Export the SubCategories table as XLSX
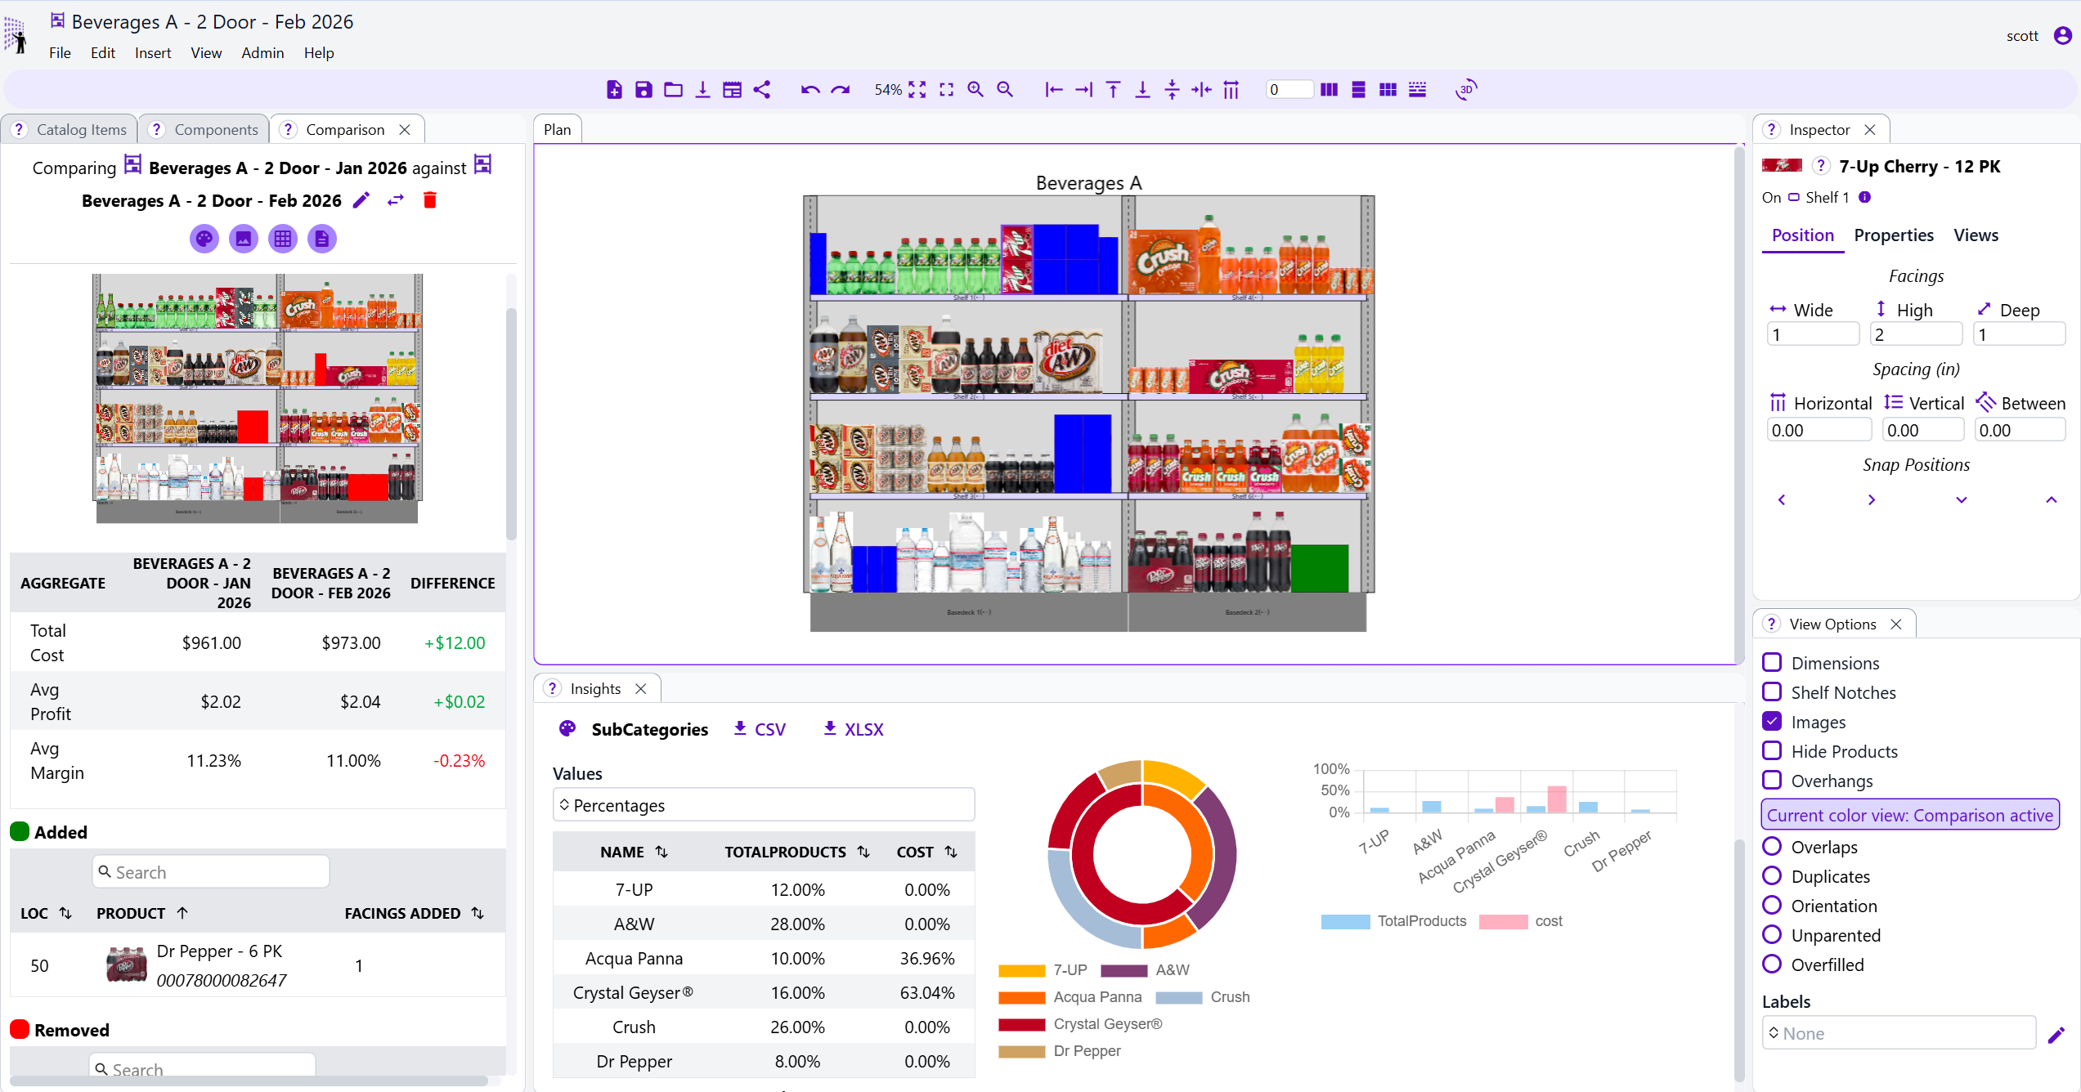The height and width of the screenshot is (1092, 2081). point(852,728)
